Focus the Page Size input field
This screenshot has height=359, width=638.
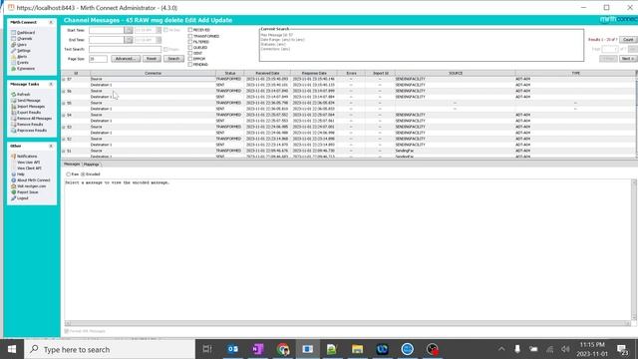click(x=98, y=59)
